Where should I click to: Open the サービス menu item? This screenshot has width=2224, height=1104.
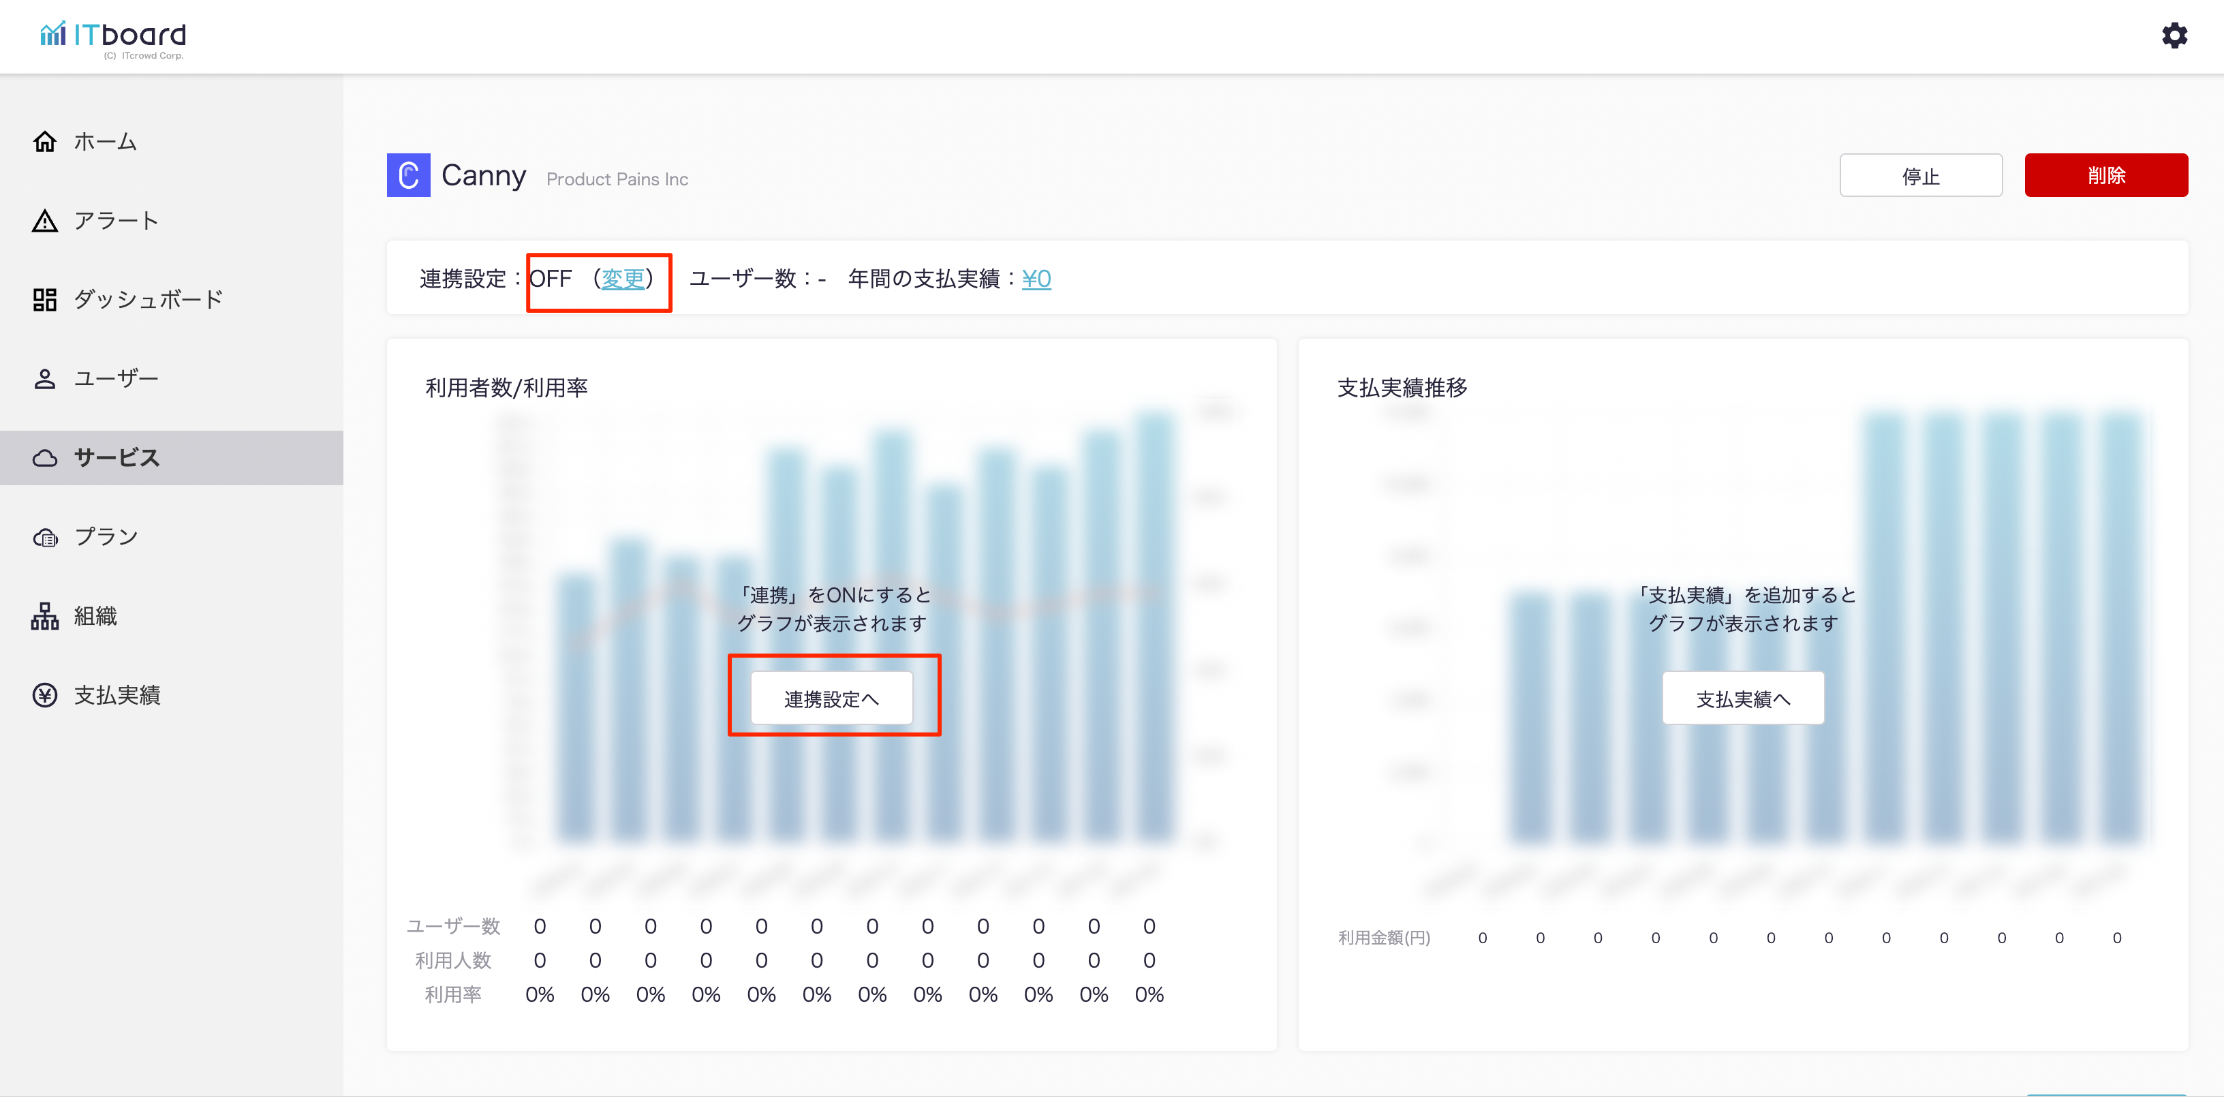pyautogui.click(x=117, y=457)
